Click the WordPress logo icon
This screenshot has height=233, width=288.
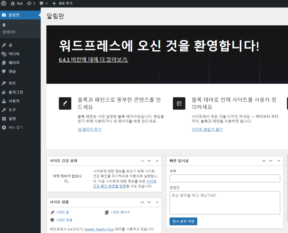click(x=4, y=3)
